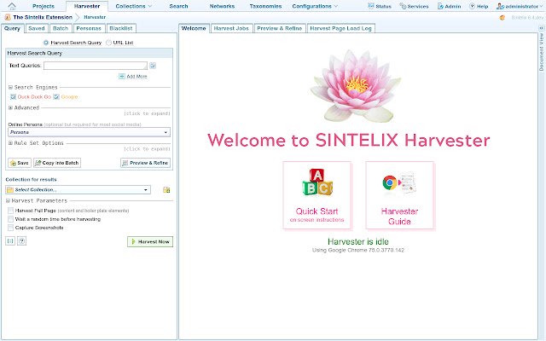This screenshot has height=341, width=546.
Task: Click the Copy into Batch button
Action: coord(57,163)
